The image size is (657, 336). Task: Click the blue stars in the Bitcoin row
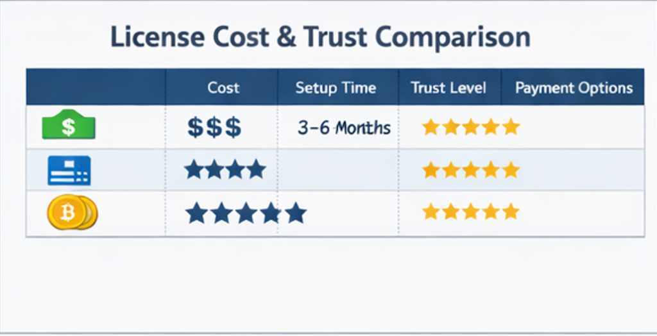click(245, 213)
